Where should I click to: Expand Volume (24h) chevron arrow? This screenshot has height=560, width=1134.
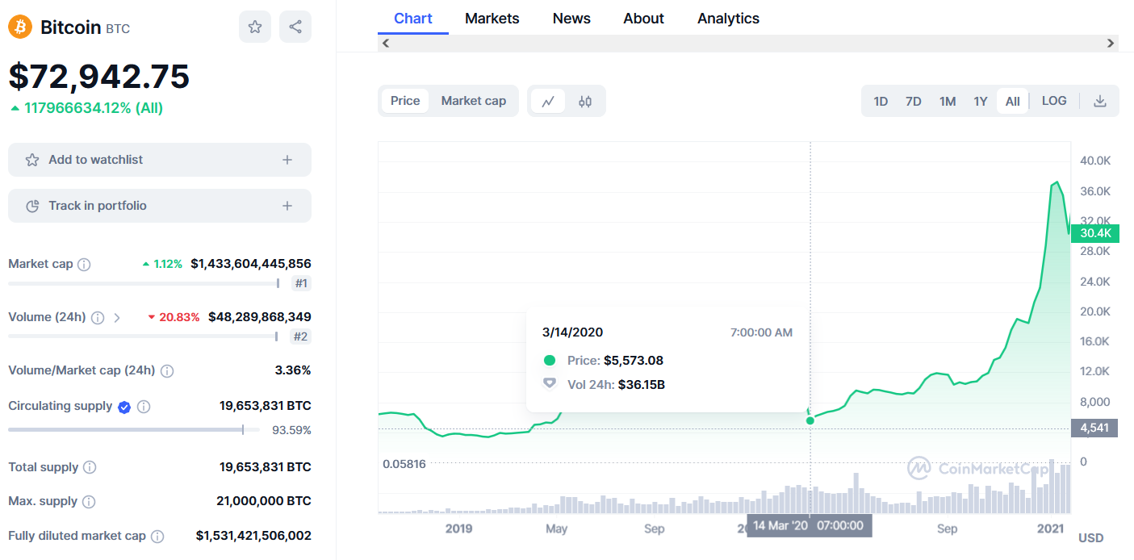(117, 318)
